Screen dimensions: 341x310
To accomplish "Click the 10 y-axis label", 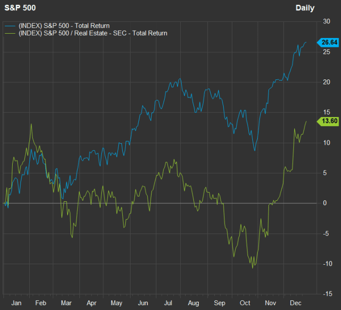I will click(326, 143).
